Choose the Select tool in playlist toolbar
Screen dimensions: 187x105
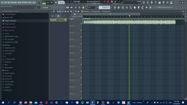(73, 11)
